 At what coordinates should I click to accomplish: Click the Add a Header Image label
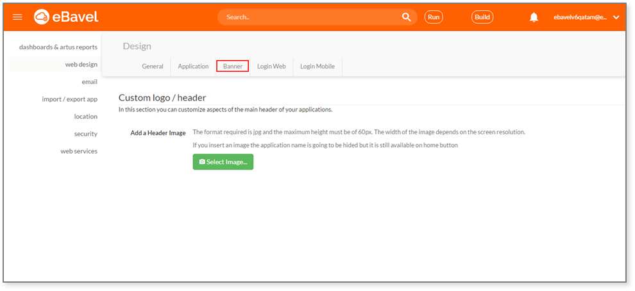coord(158,133)
